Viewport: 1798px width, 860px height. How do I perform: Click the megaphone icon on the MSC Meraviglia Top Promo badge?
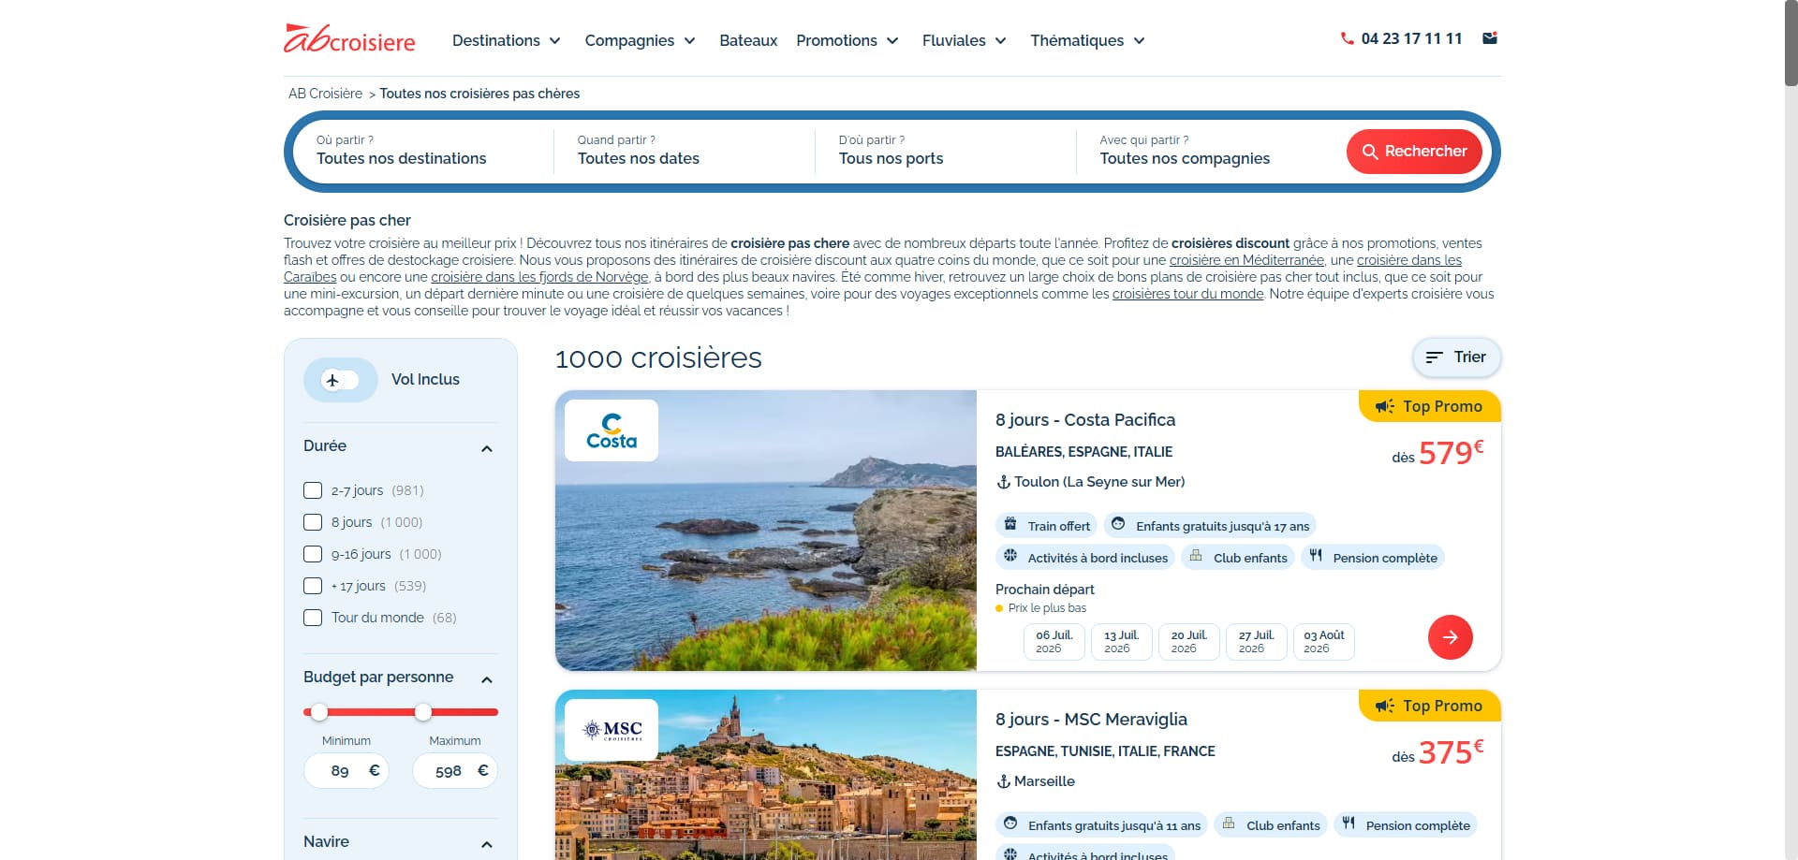coord(1384,706)
